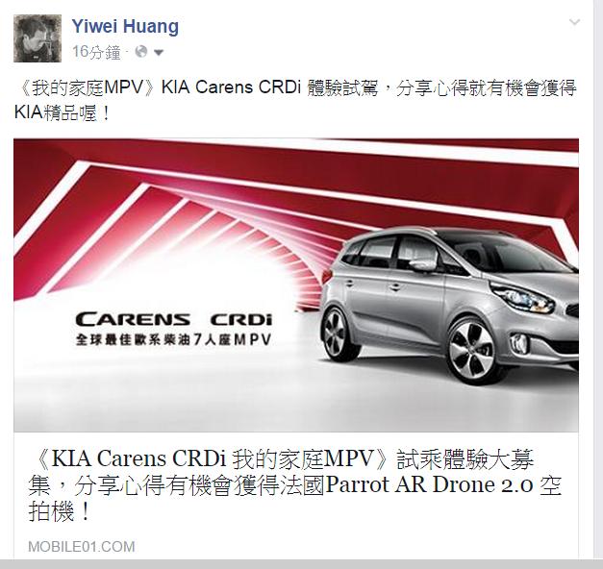Open the privacy dropdown arrow beside the globe
Screen dimensions: 603x569
tap(159, 52)
